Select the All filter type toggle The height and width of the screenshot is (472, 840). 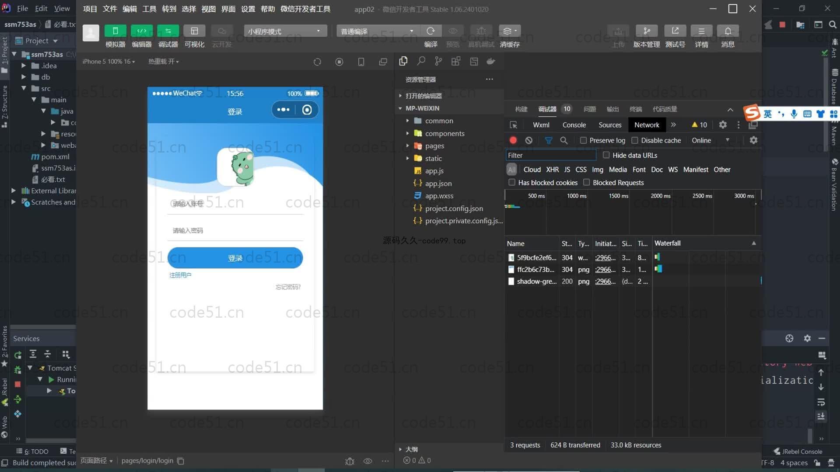[511, 170]
